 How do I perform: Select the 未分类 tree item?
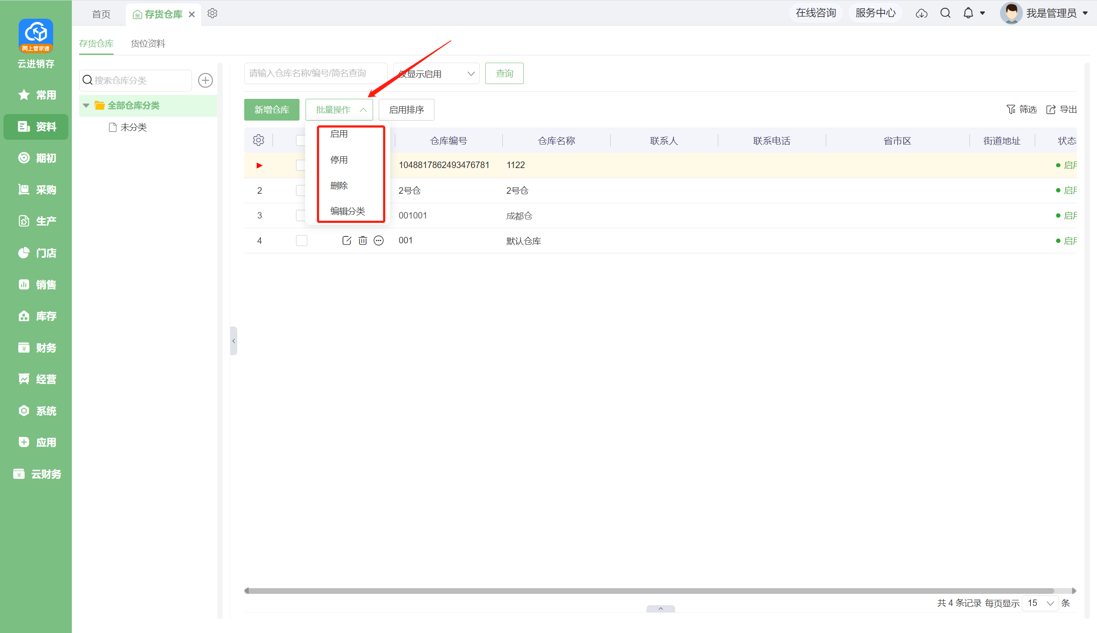(133, 127)
